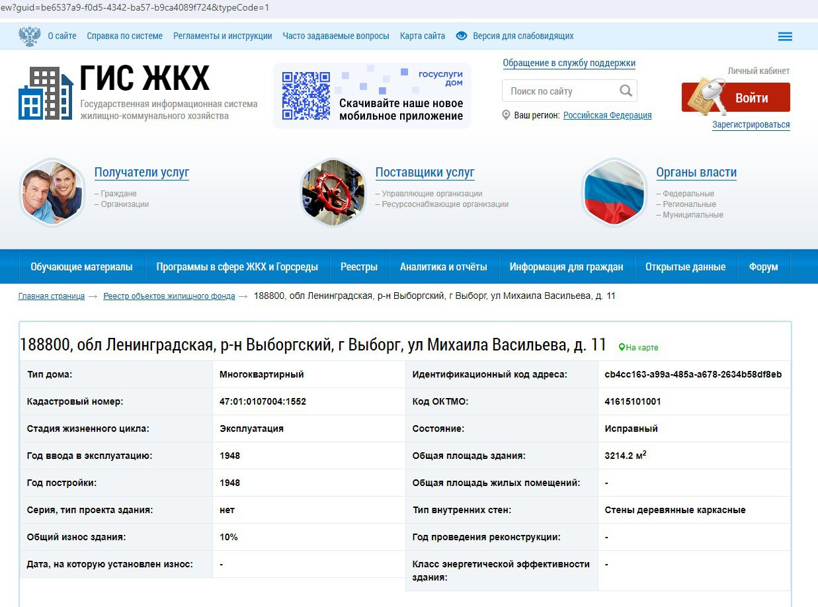Viewport: 818px width, 607px height.
Task: Open the hamburger menu icon
Action: tap(785, 36)
